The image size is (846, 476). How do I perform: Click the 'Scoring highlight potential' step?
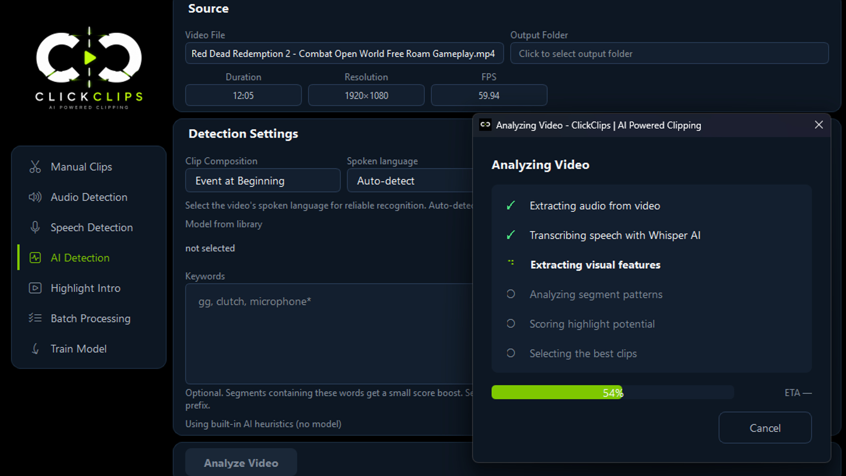tap(592, 324)
